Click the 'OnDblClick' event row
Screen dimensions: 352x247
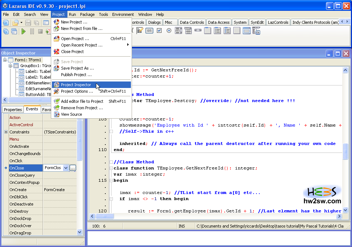pos(43,197)
